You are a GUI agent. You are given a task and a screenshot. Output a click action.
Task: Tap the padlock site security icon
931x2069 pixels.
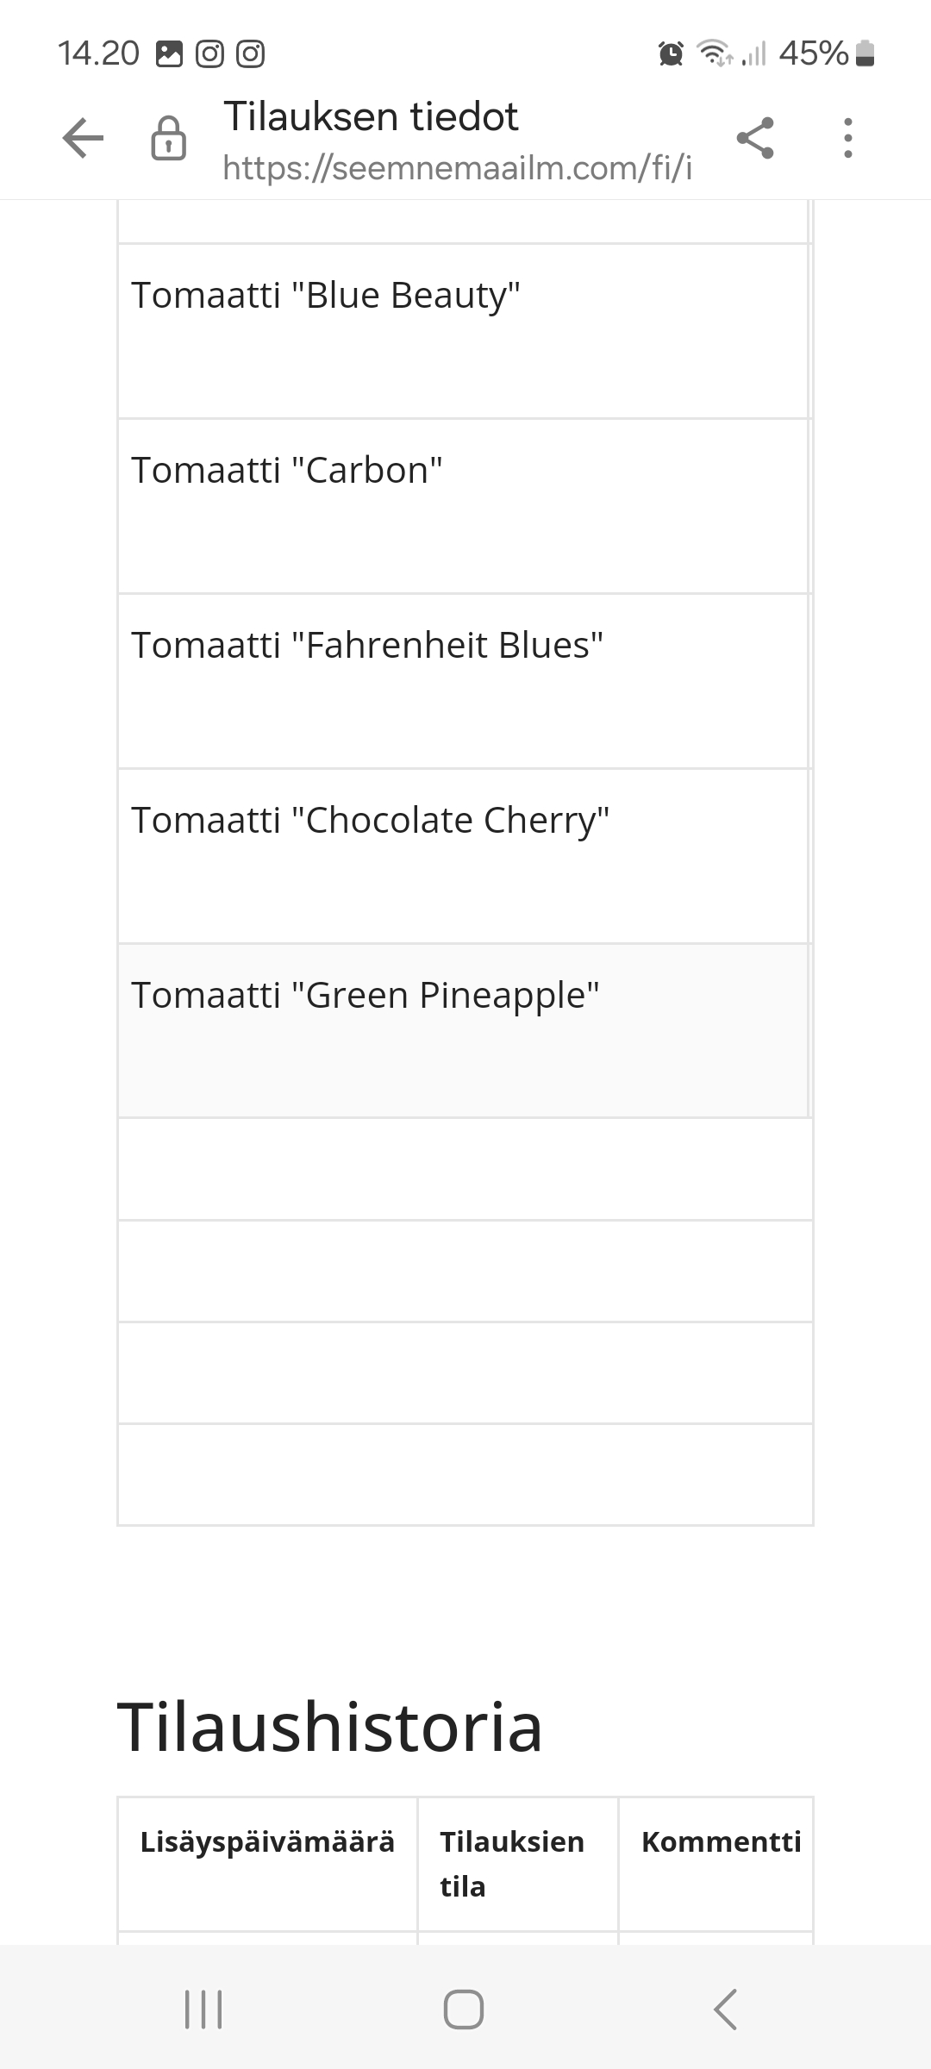(168, 138)
